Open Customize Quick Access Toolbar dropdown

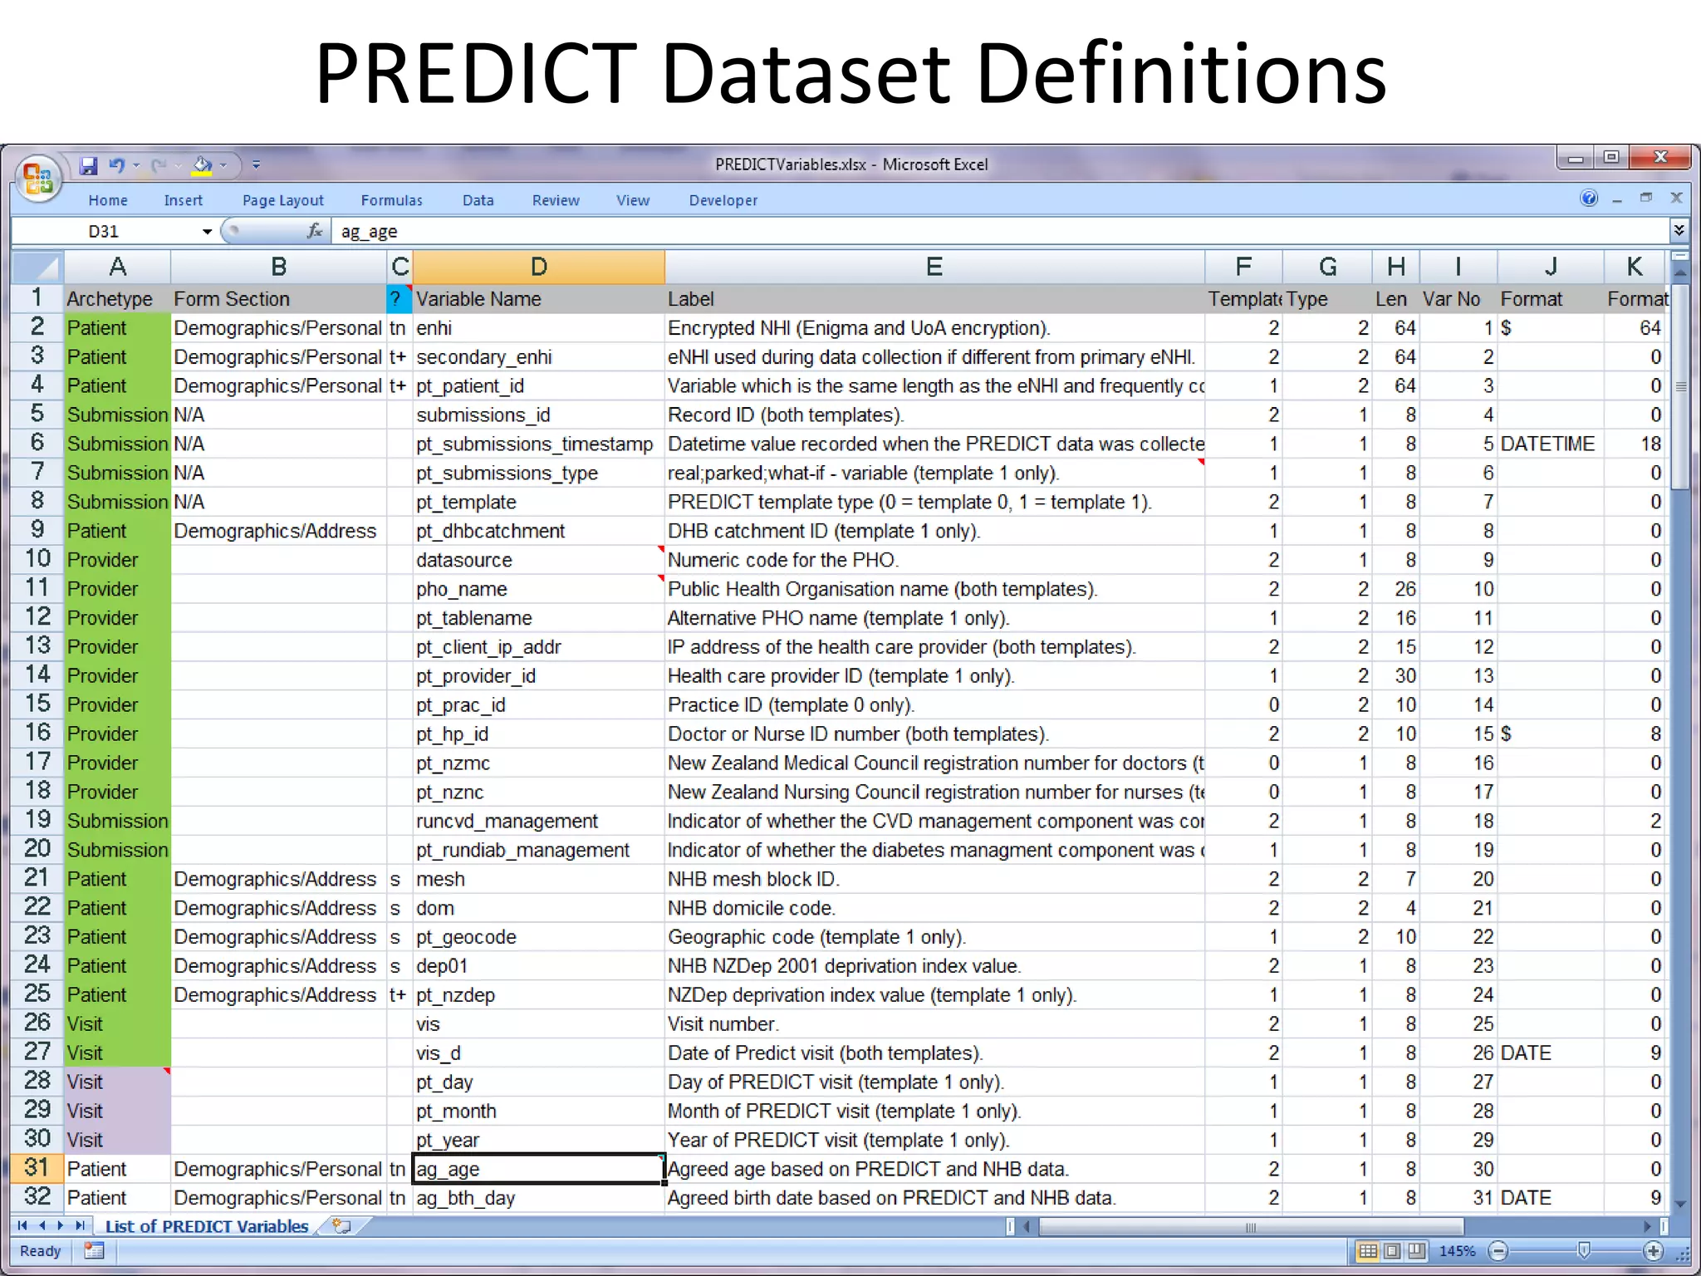pyautogui.click(x=257, y=165)
